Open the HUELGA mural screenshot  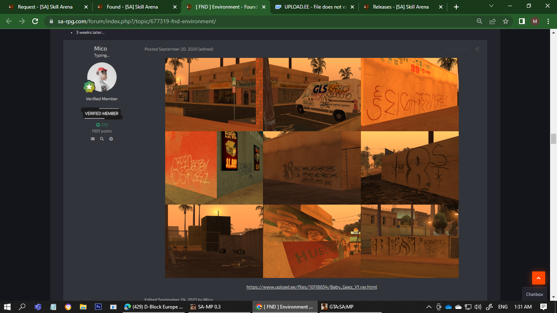coord(312,241)
